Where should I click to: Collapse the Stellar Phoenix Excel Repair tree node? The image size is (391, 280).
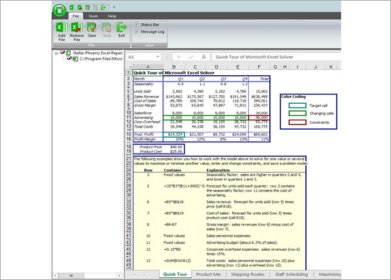click(x=57, y=53)
